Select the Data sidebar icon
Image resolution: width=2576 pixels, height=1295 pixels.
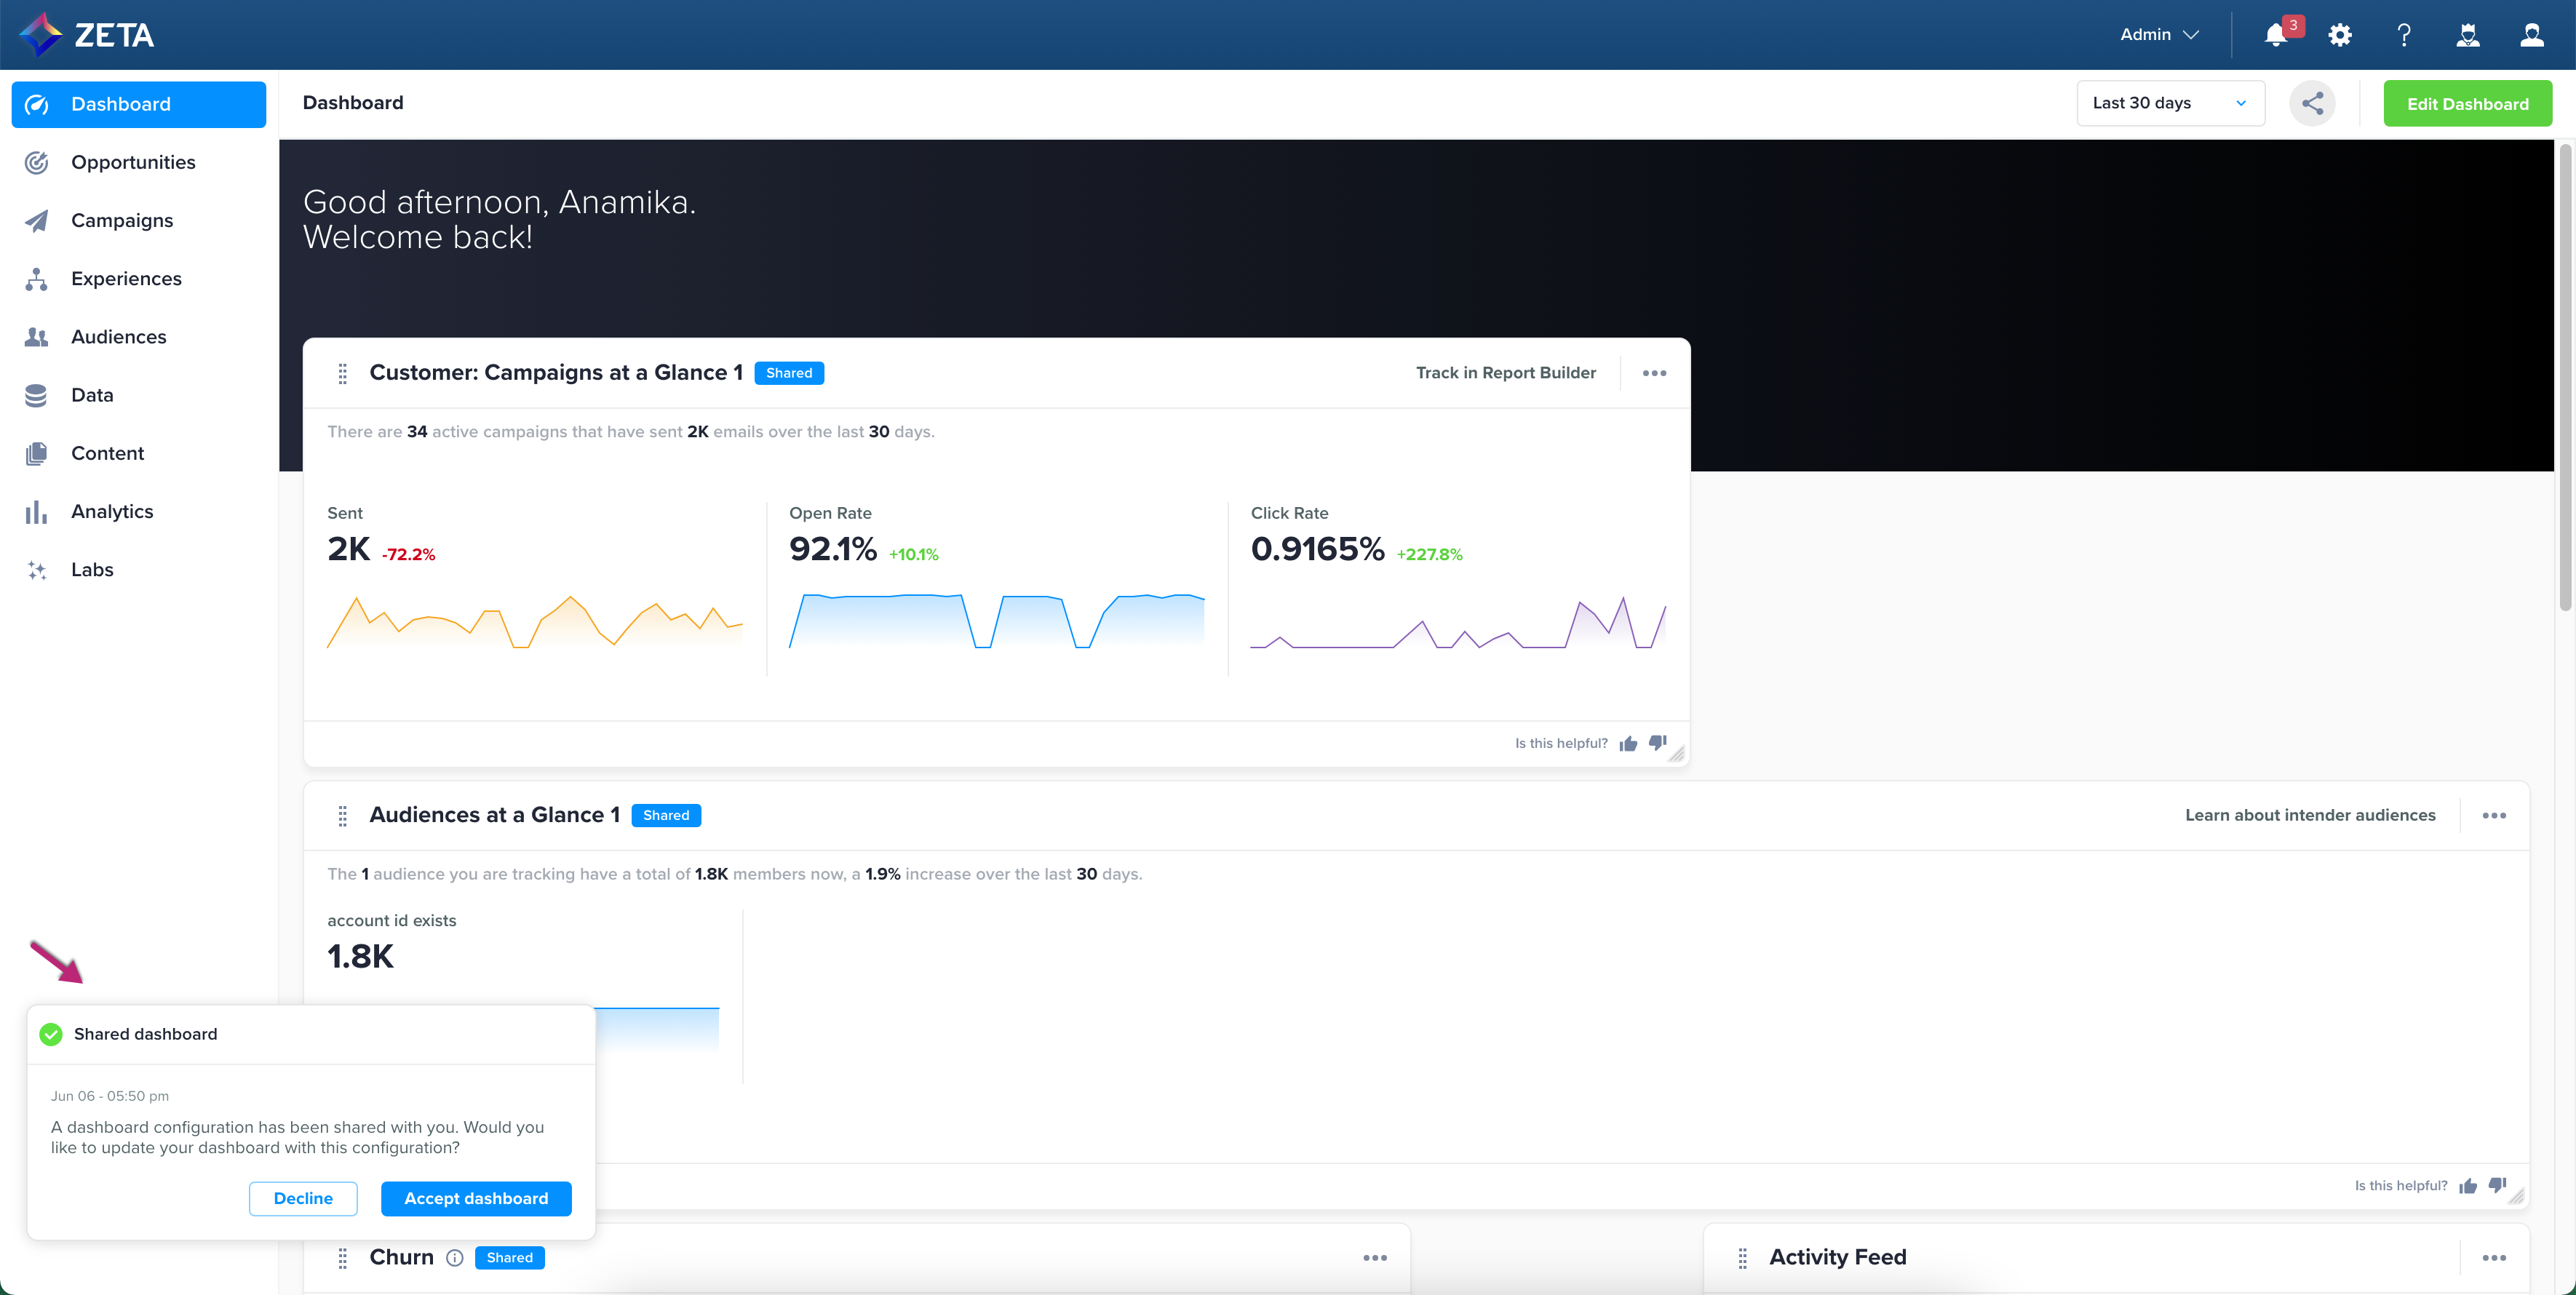36,395
